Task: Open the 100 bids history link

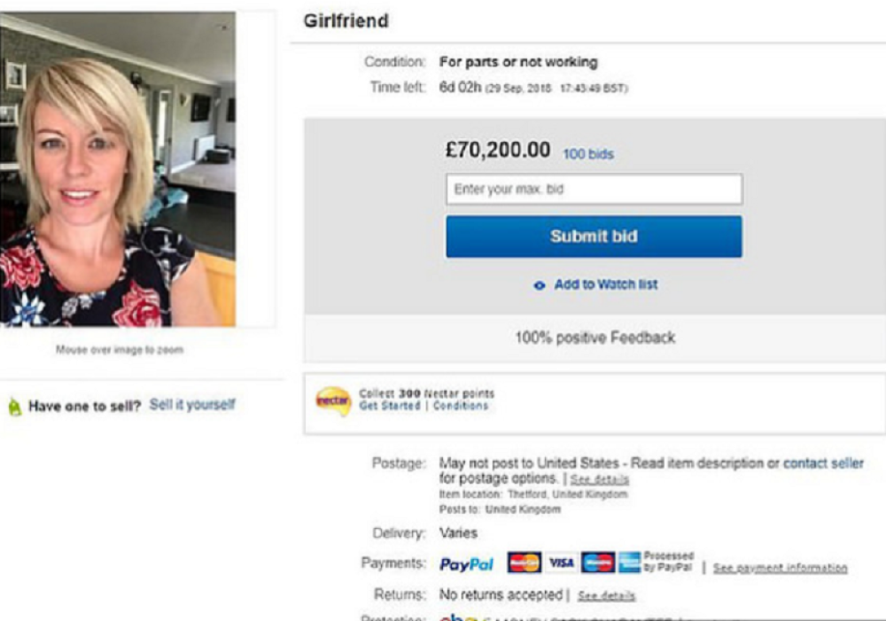Action: (x=588, y=154)
